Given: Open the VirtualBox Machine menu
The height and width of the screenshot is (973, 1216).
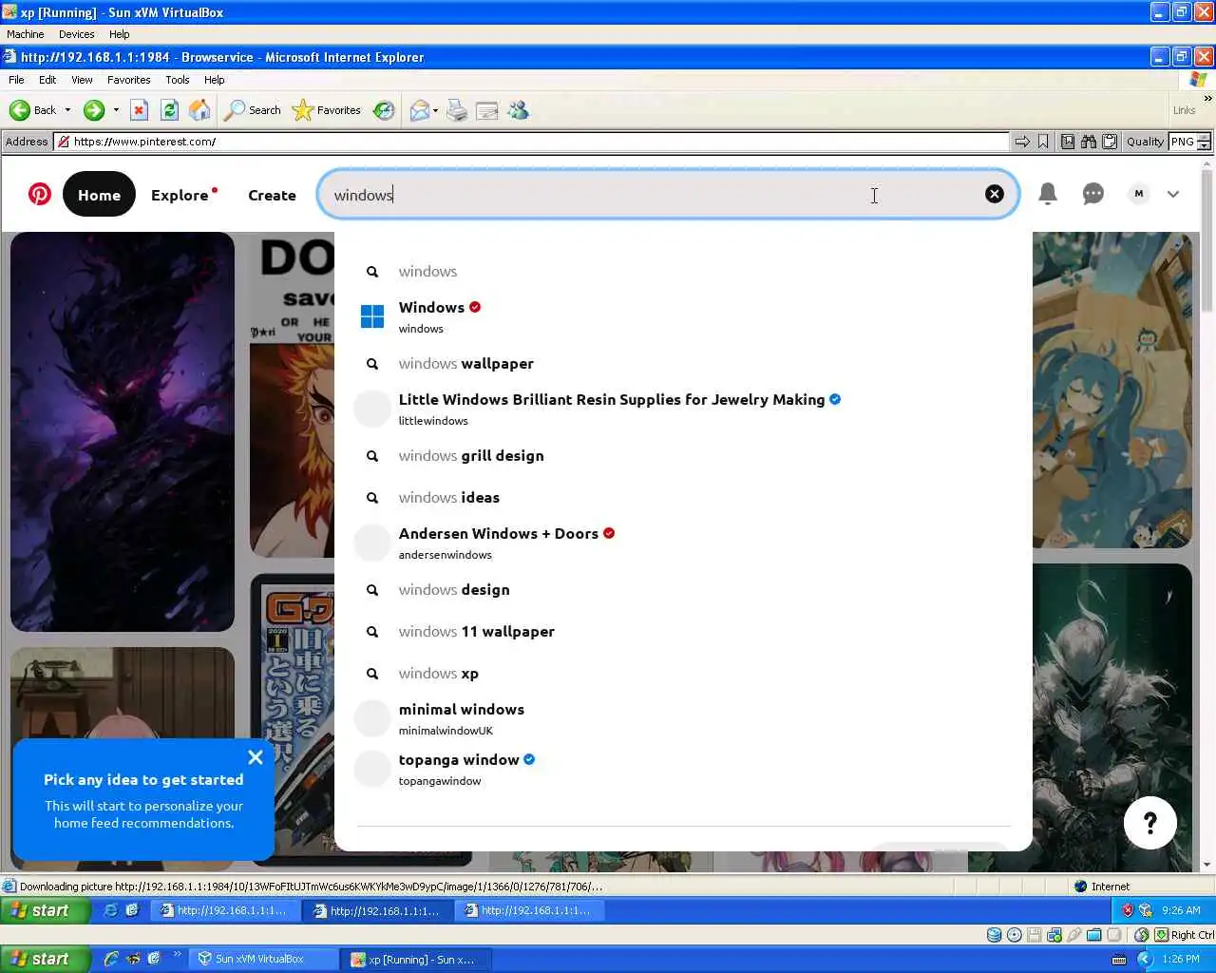Looking at the screenshot, I should coord(25,34).
